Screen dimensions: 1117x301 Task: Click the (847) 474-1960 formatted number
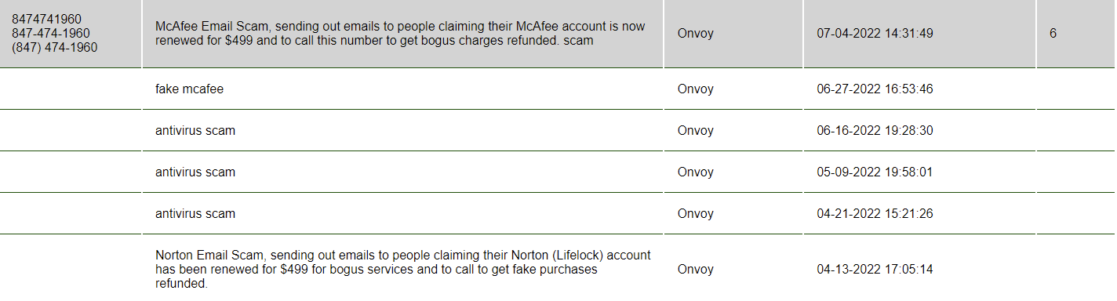click(54, 48)
